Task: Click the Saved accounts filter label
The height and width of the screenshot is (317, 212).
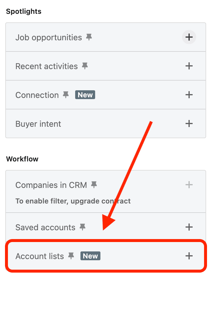Action: pyautogui.click(x=46, y=227)
